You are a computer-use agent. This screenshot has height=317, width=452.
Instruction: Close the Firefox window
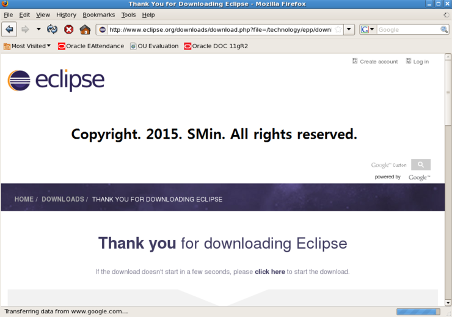click(447, 4)
